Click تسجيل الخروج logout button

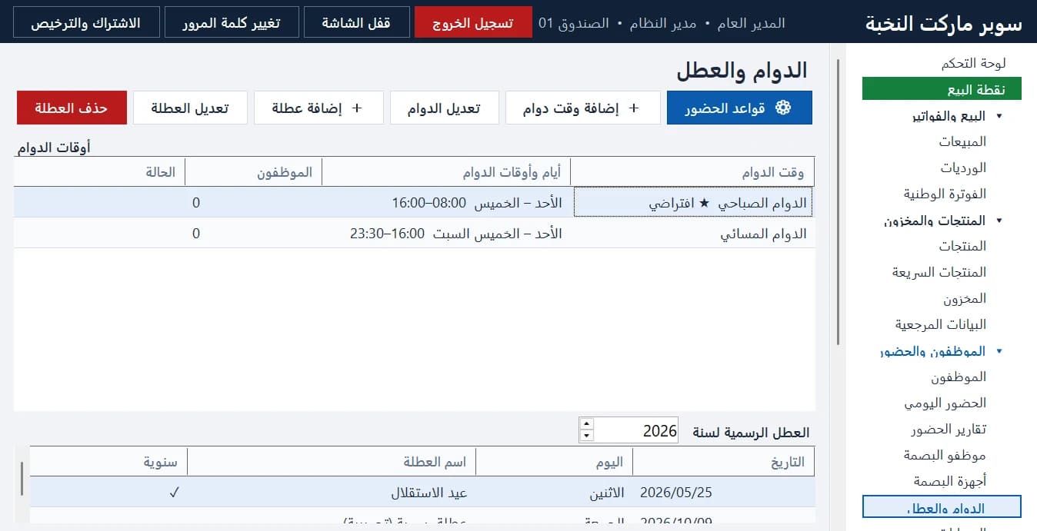[x=473, y=22]
